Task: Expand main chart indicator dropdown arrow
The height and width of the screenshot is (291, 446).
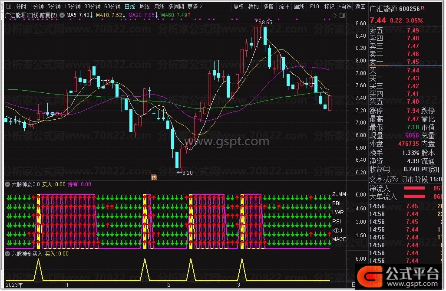Action: coord(62,15)
